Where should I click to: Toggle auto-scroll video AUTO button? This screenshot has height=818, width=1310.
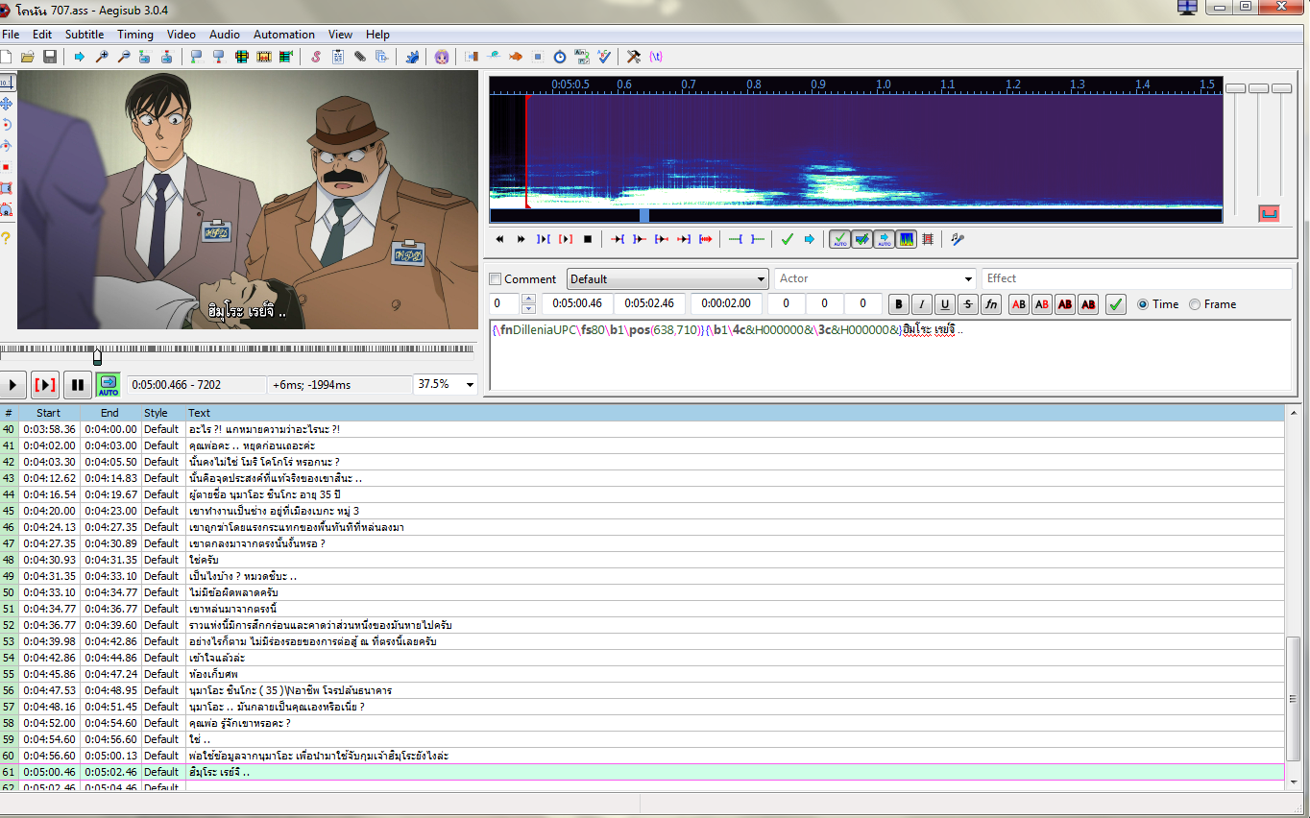point(108,385)
